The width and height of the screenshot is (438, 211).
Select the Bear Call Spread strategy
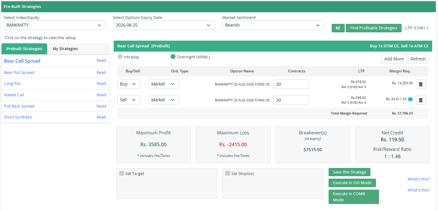click(22, 61)
